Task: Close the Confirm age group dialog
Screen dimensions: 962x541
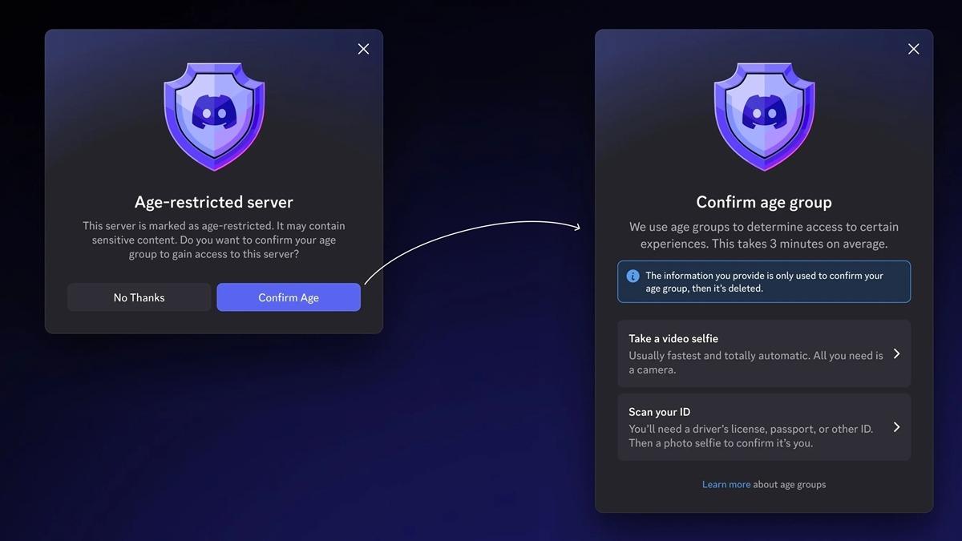Action: [x=913, y=49]
